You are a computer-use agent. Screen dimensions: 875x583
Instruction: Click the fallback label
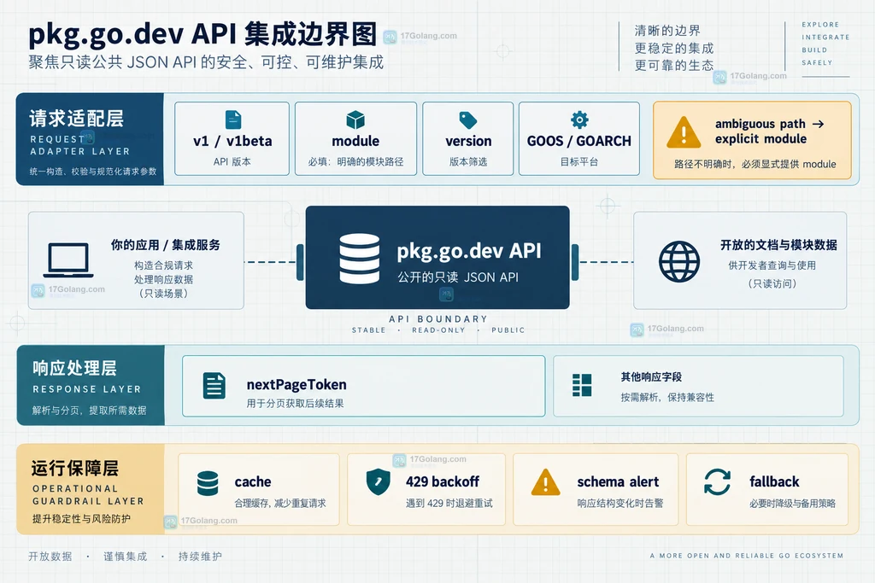(774, 481)
